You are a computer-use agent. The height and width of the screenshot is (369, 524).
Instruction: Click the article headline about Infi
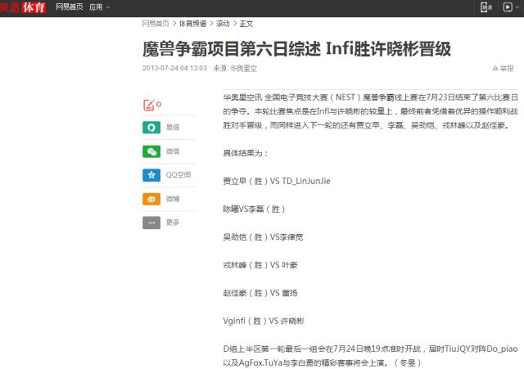point(296,49)
